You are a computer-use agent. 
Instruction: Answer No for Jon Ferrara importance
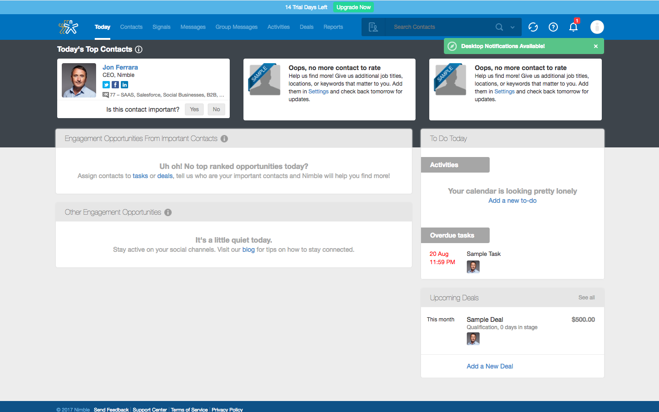(216, 109)
